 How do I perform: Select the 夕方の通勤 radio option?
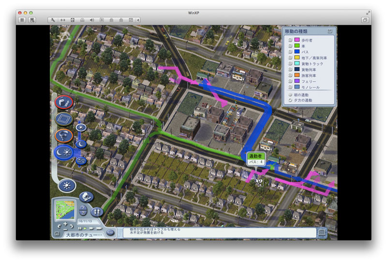click(290, 100)
